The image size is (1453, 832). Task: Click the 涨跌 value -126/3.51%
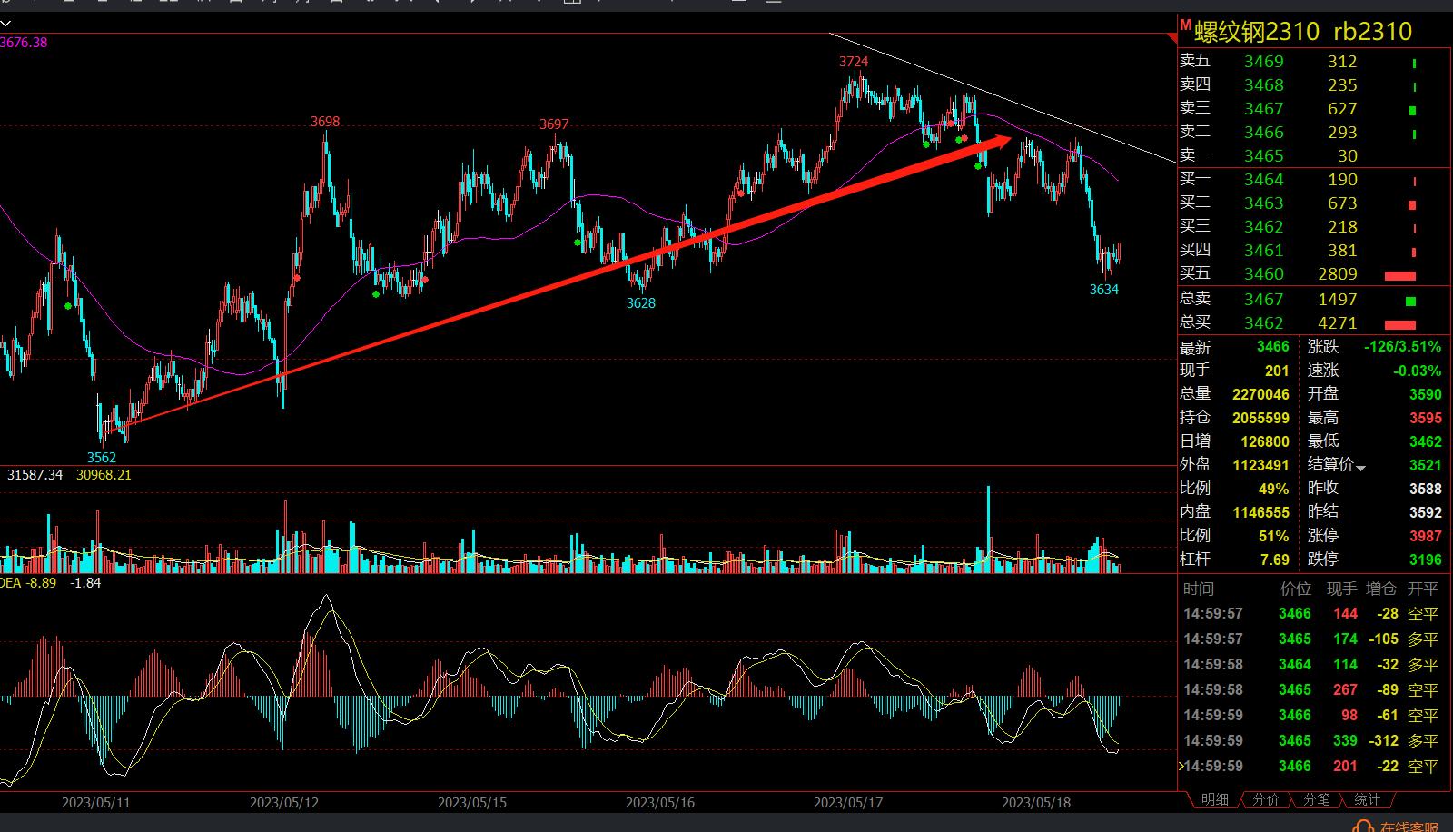1402,347
